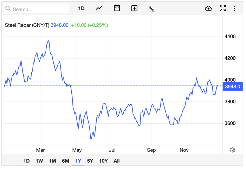Focus the Search input field
This screenshot has width=246, height=169.
pyautogui.click(x=37, y=8)
